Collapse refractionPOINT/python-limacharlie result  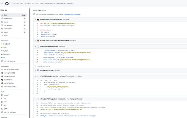[x=36, y=99]
